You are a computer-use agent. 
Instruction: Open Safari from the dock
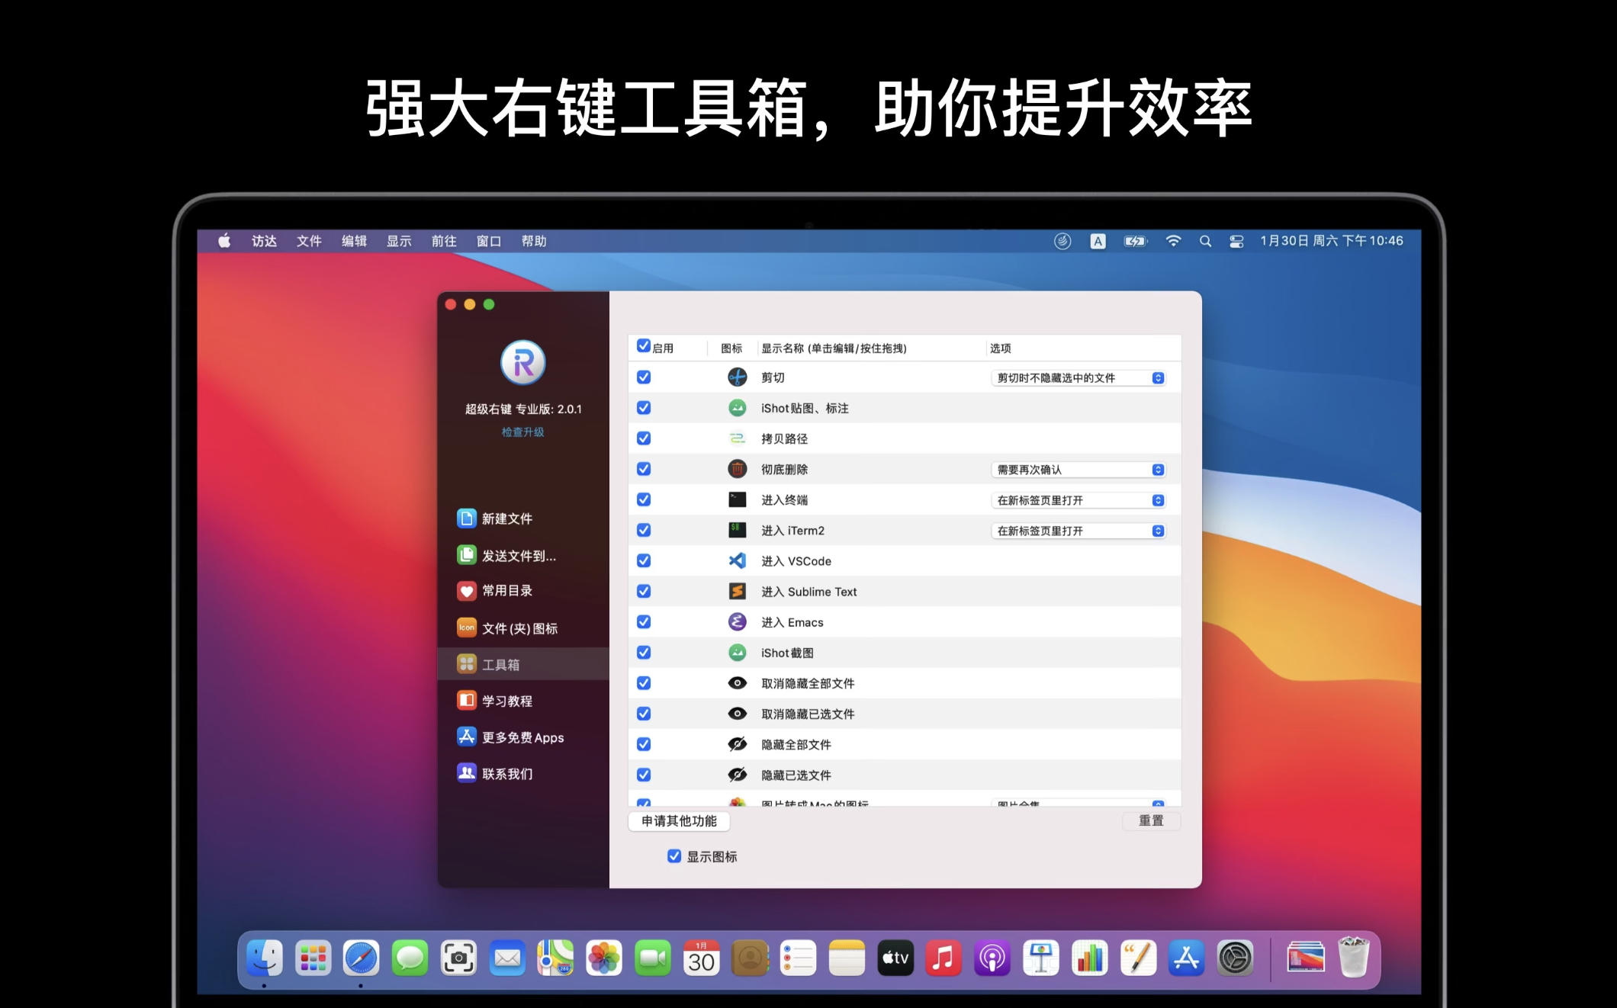pos(361,958)
